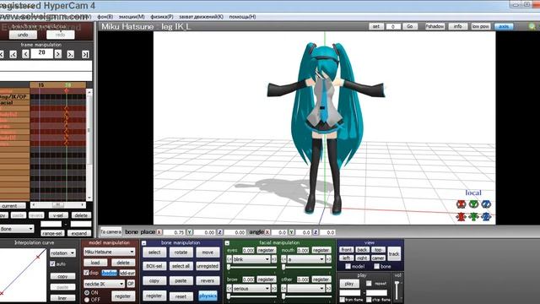
Task: Click next brow morph arrow beside serious
Action: [x=274, y=288]
